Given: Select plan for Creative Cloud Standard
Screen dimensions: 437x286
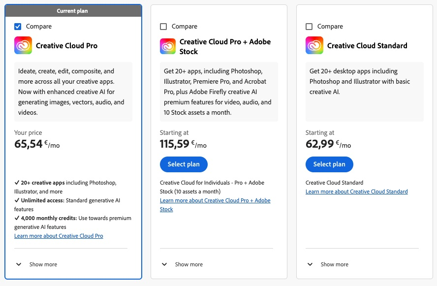Looking at the screenshot, I should click(329, 164).
